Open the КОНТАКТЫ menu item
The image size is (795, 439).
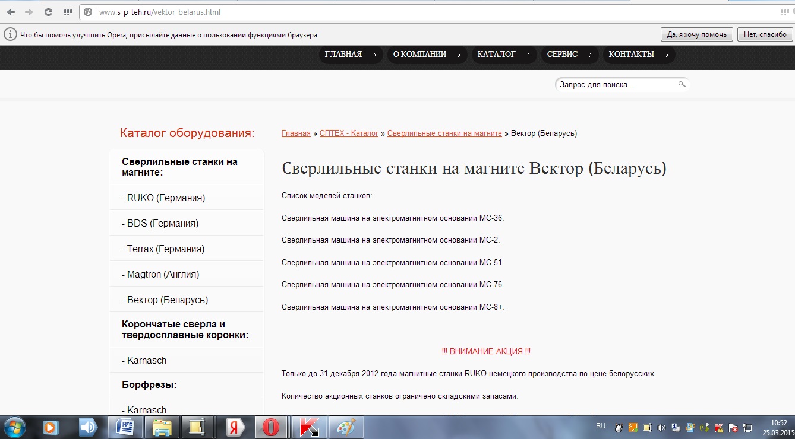[x=639, y=55]
